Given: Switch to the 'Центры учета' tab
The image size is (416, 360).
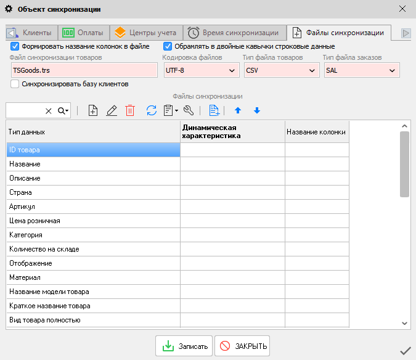Looking at the screenshot, I should point(147,33).
